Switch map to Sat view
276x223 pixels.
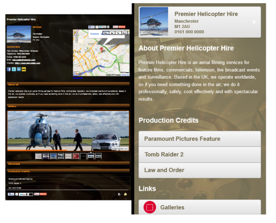pyautogui.click(x=112, y=33)
